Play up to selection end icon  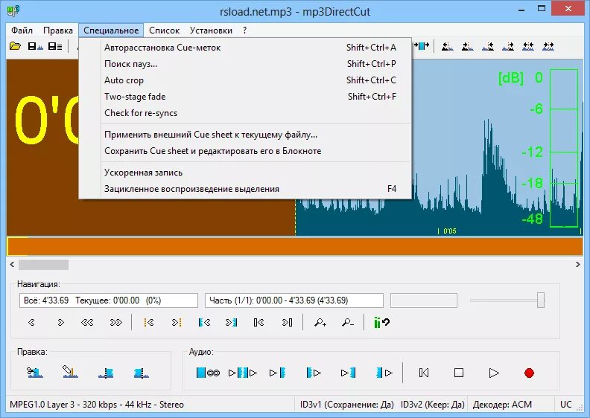click(348, 373)
